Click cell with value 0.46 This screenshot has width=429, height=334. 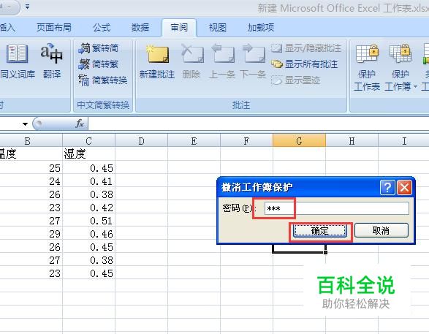pyautogui.click(x=88, y=234)
